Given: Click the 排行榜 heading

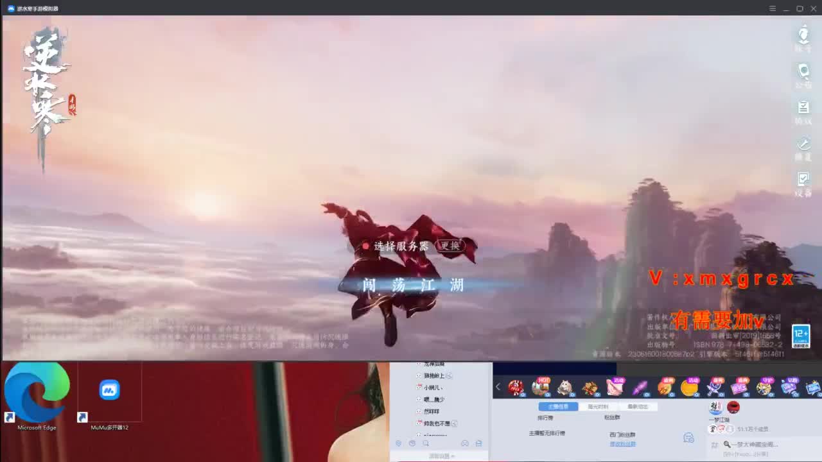Looking at the screenshot, I should 545,418.
